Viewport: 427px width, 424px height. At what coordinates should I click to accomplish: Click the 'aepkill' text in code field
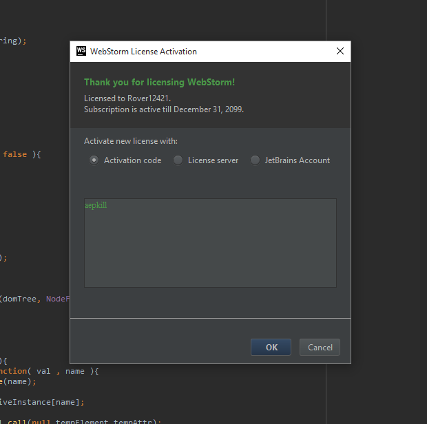[96, 205]
